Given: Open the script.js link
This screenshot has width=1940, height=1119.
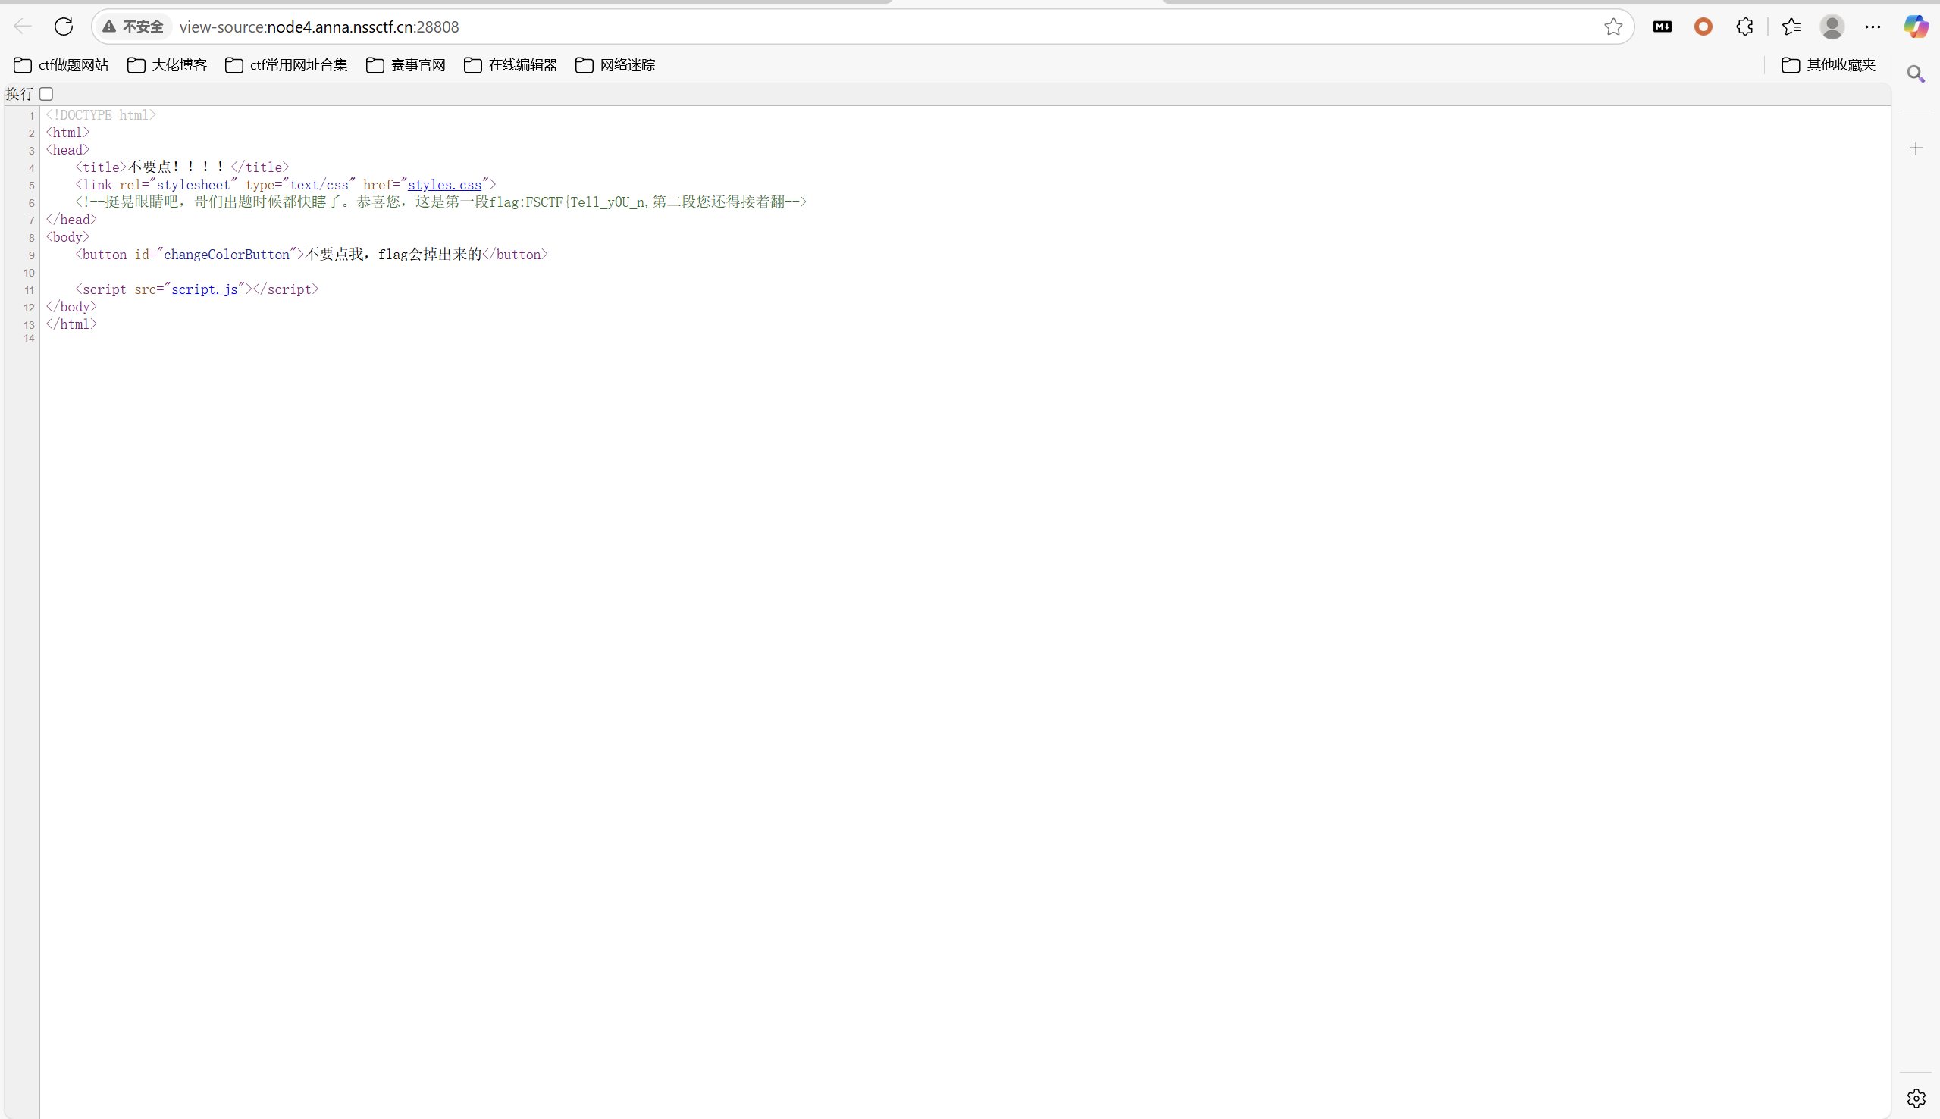Looking at the screenshot, I should click(205, 289).
